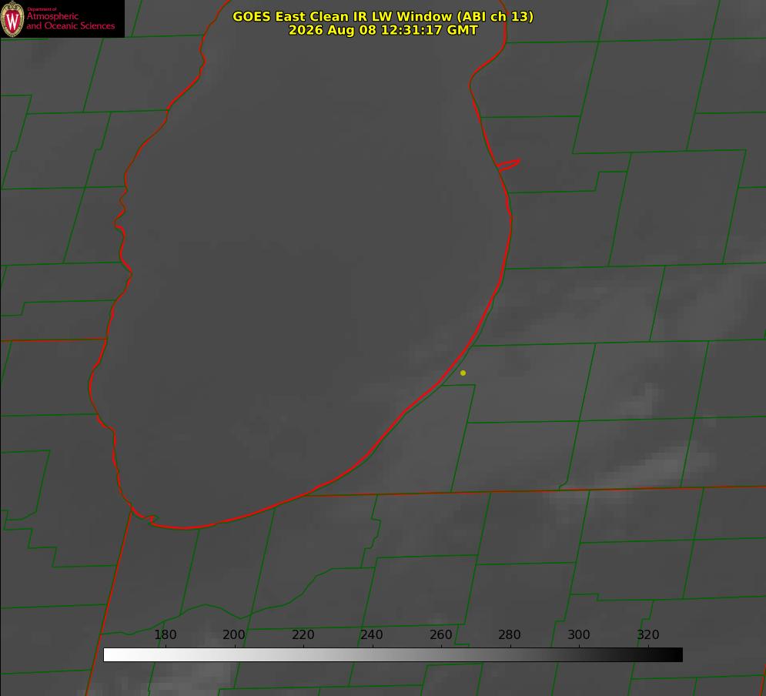This screenshot has width=766, height=696.
Task: Click the 280 colorbar label
Action: tap(510, 634)
